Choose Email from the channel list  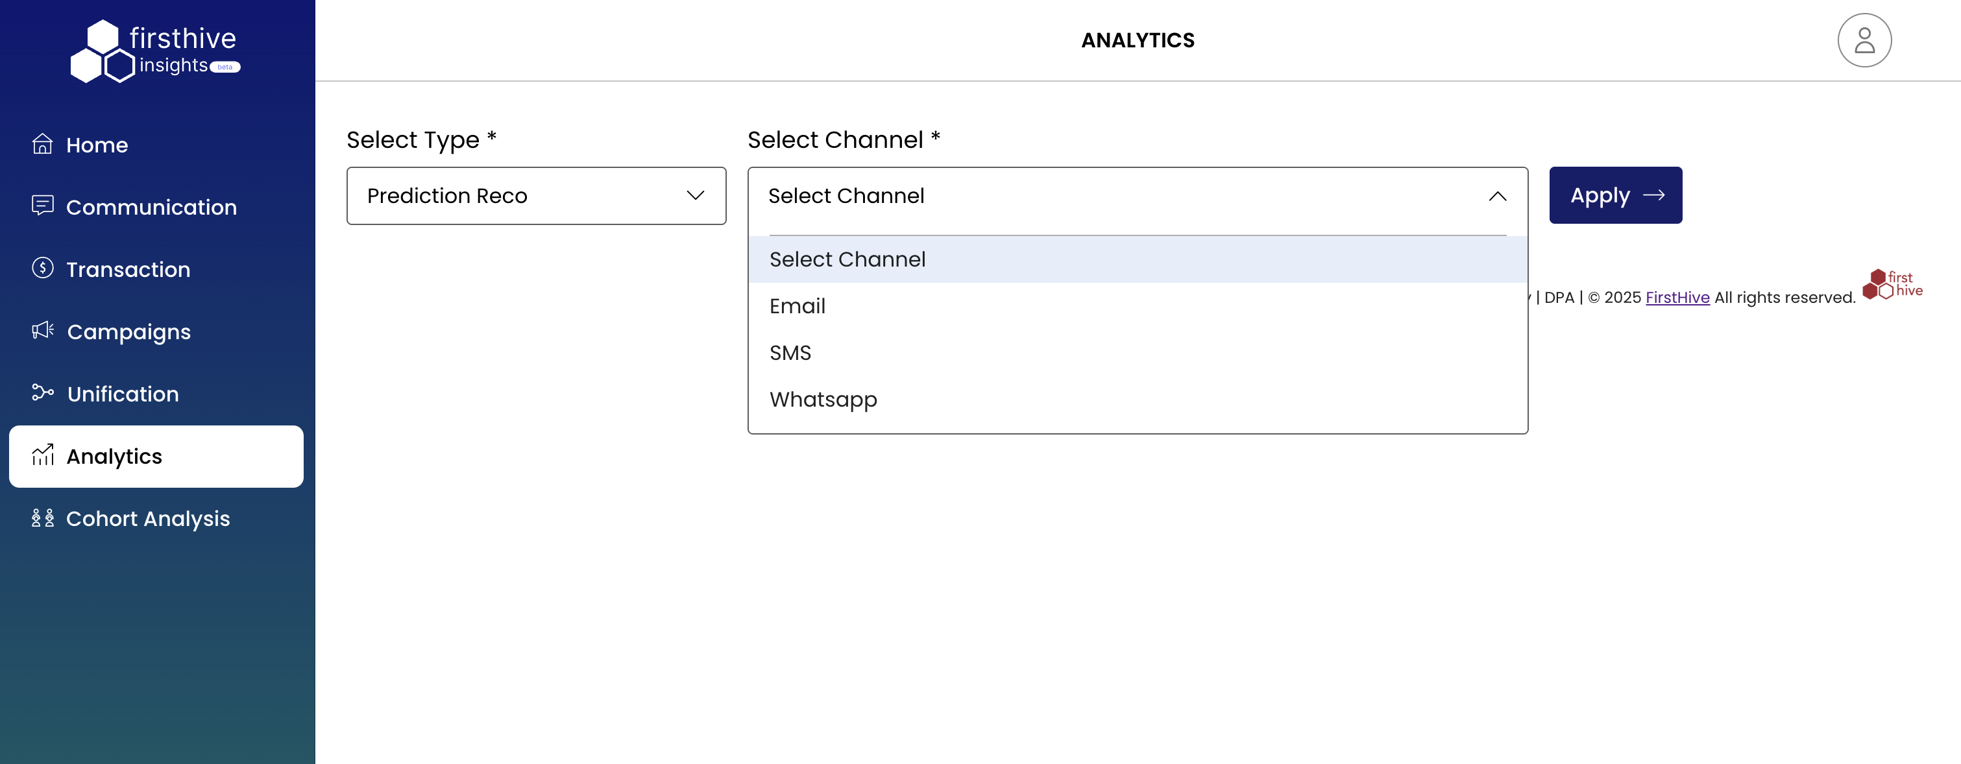click(x=797, y=306)
